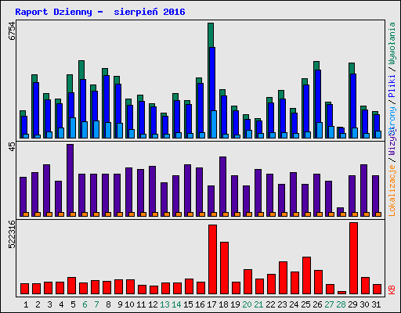Click the day 17 label on the axis

click(211, 304)
